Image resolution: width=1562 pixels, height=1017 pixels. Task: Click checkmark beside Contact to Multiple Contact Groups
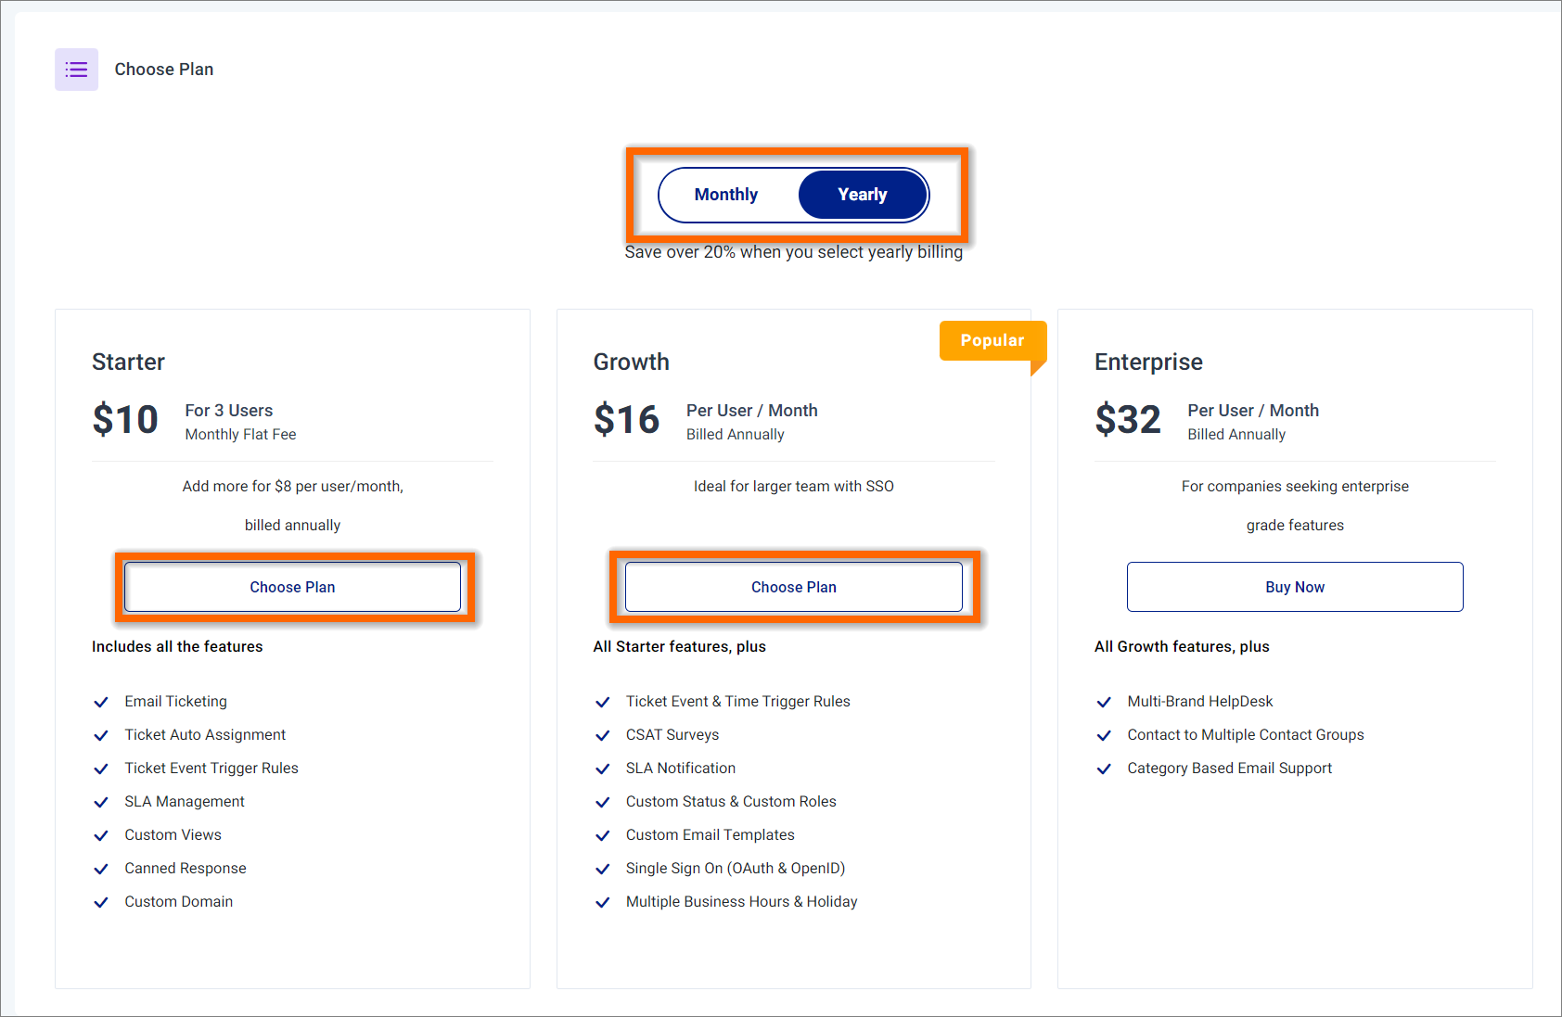pos(1104,735)
